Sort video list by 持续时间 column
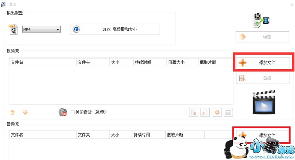 pos(150,62)
